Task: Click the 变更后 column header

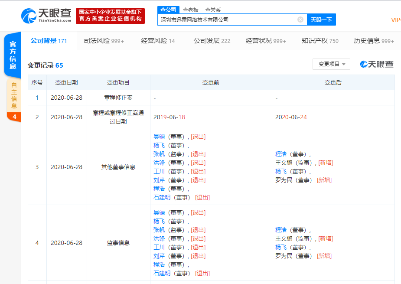Action: 333,82
